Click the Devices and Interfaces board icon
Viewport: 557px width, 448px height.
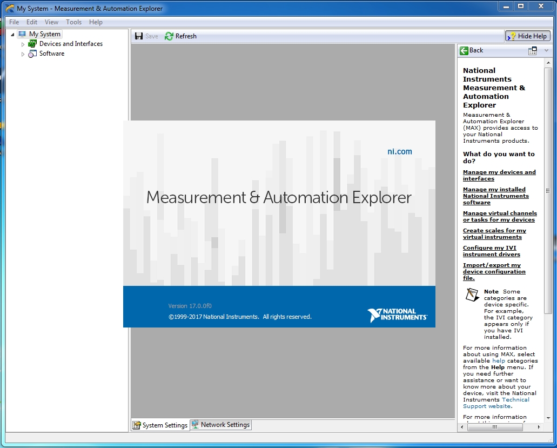coord(32,44)
